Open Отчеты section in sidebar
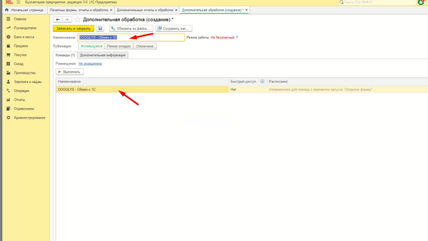The image size is (428, 241). 19,100
